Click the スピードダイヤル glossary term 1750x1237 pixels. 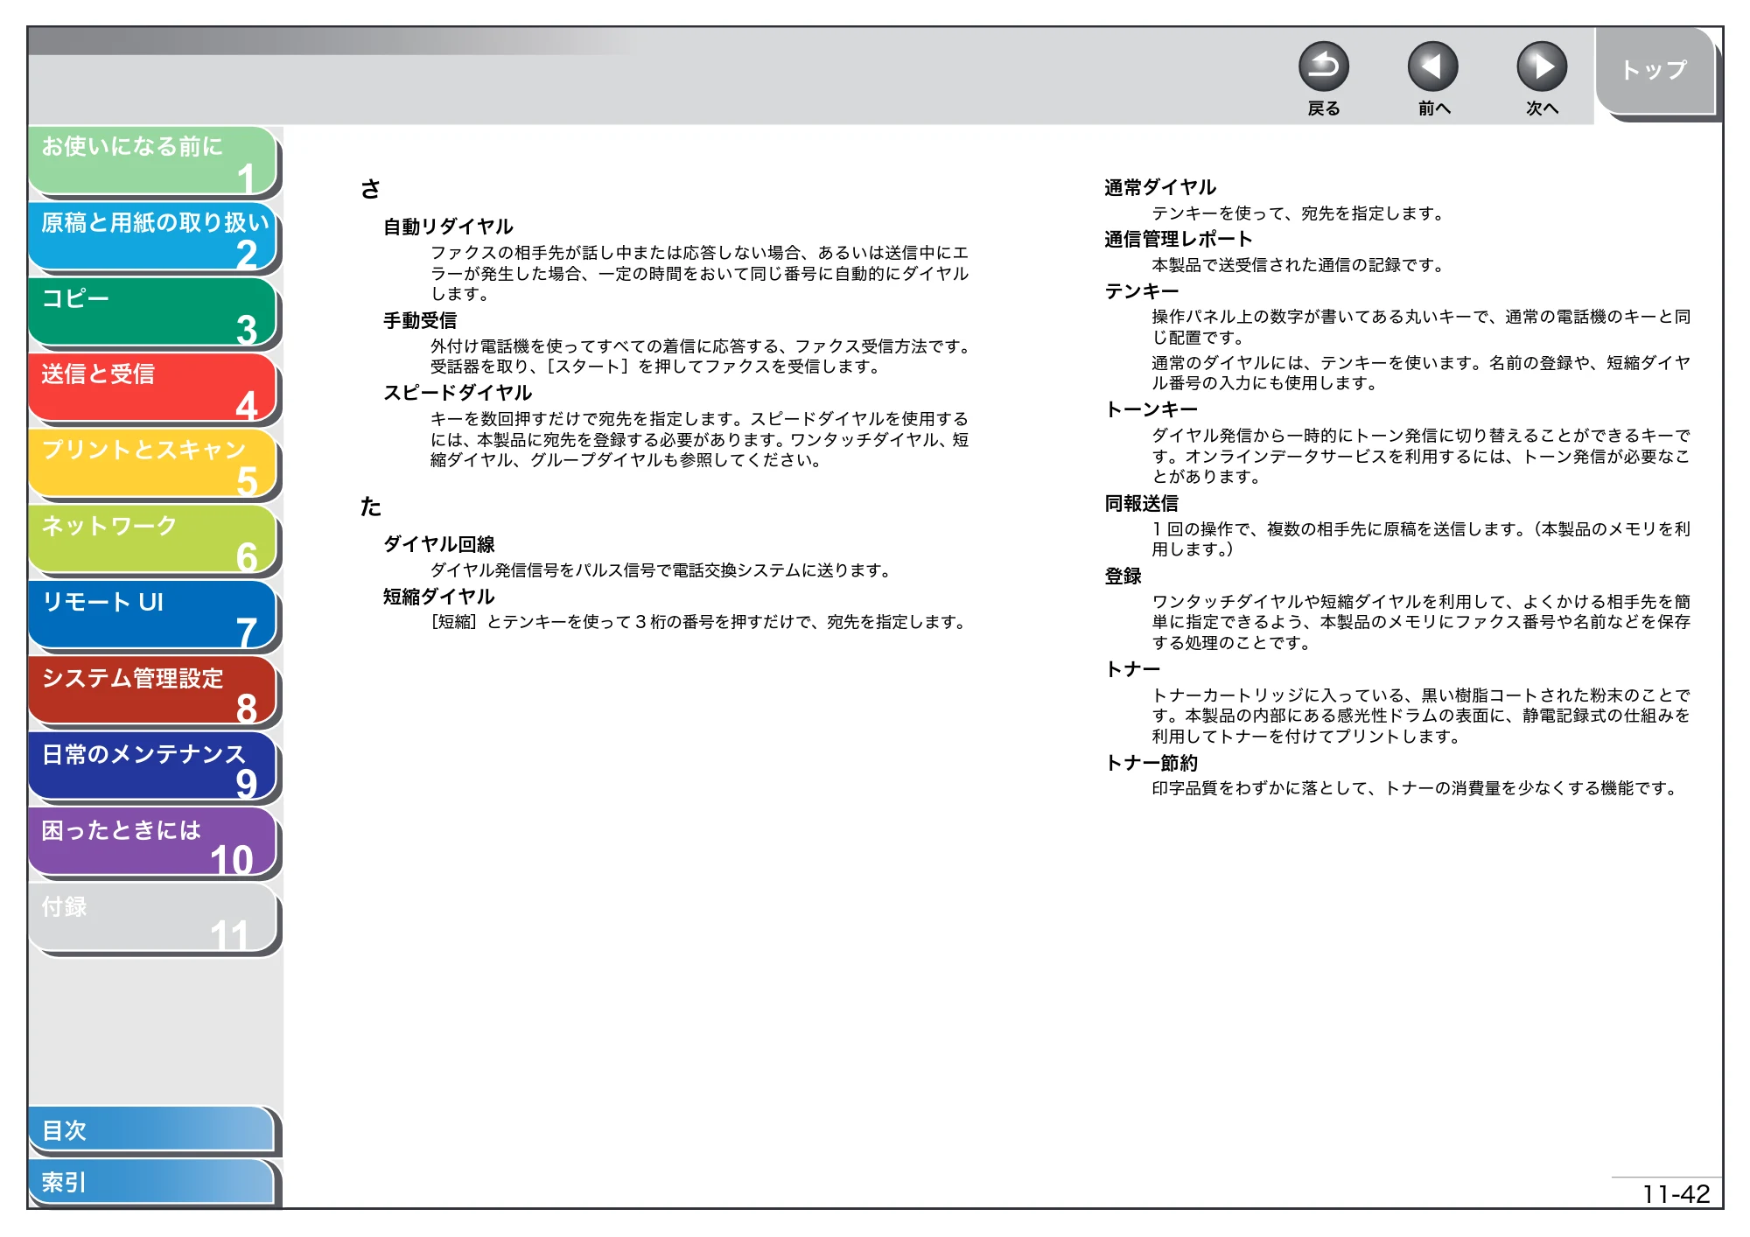click(458, 393)
